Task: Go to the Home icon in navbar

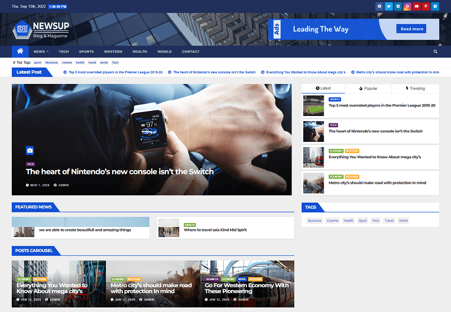Action: [20, 51]
